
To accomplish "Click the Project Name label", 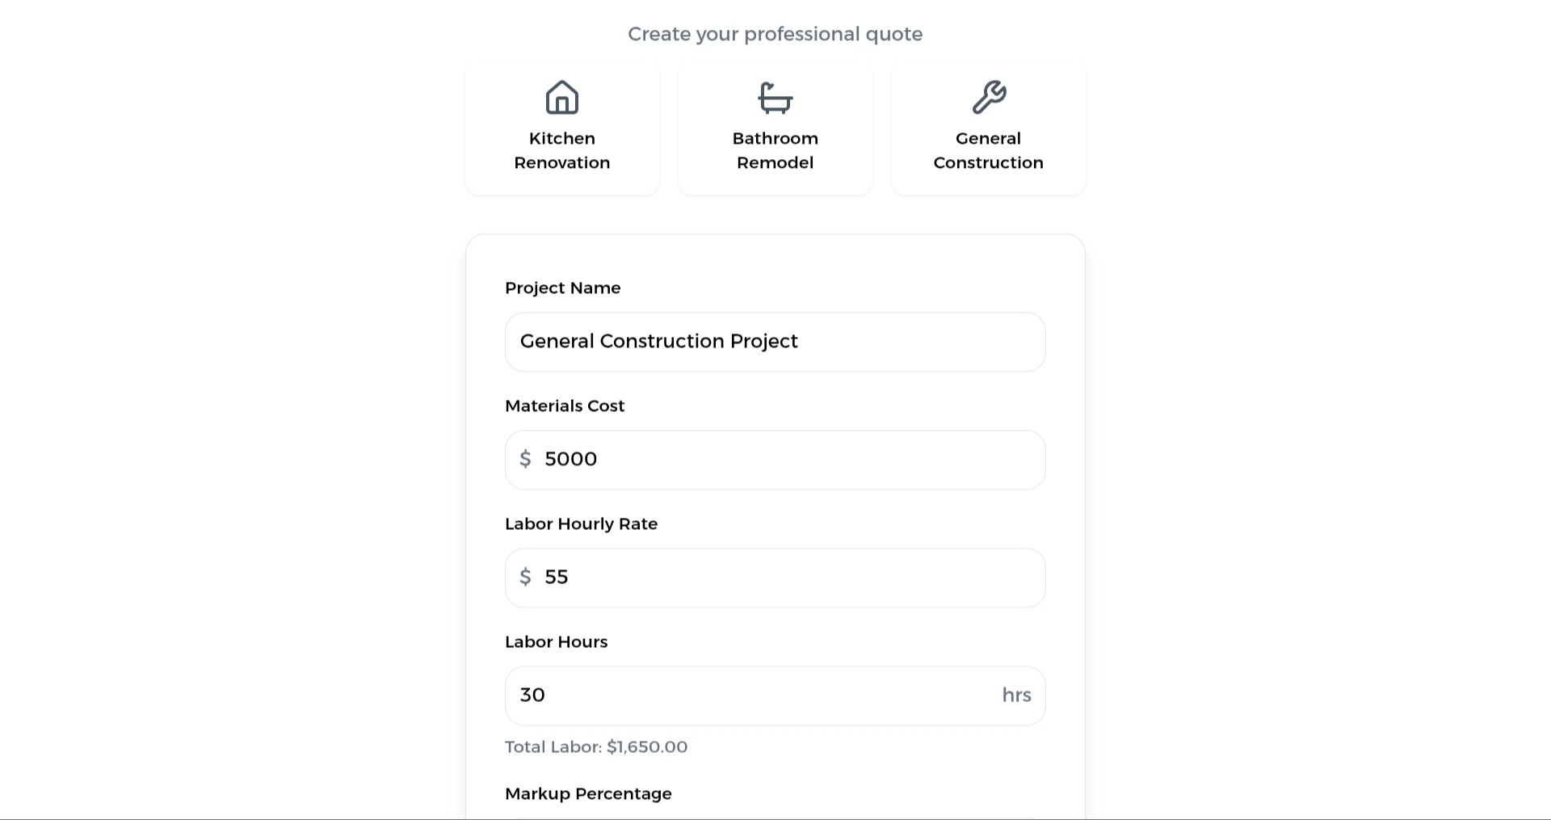I will click(x=563, y=288).
